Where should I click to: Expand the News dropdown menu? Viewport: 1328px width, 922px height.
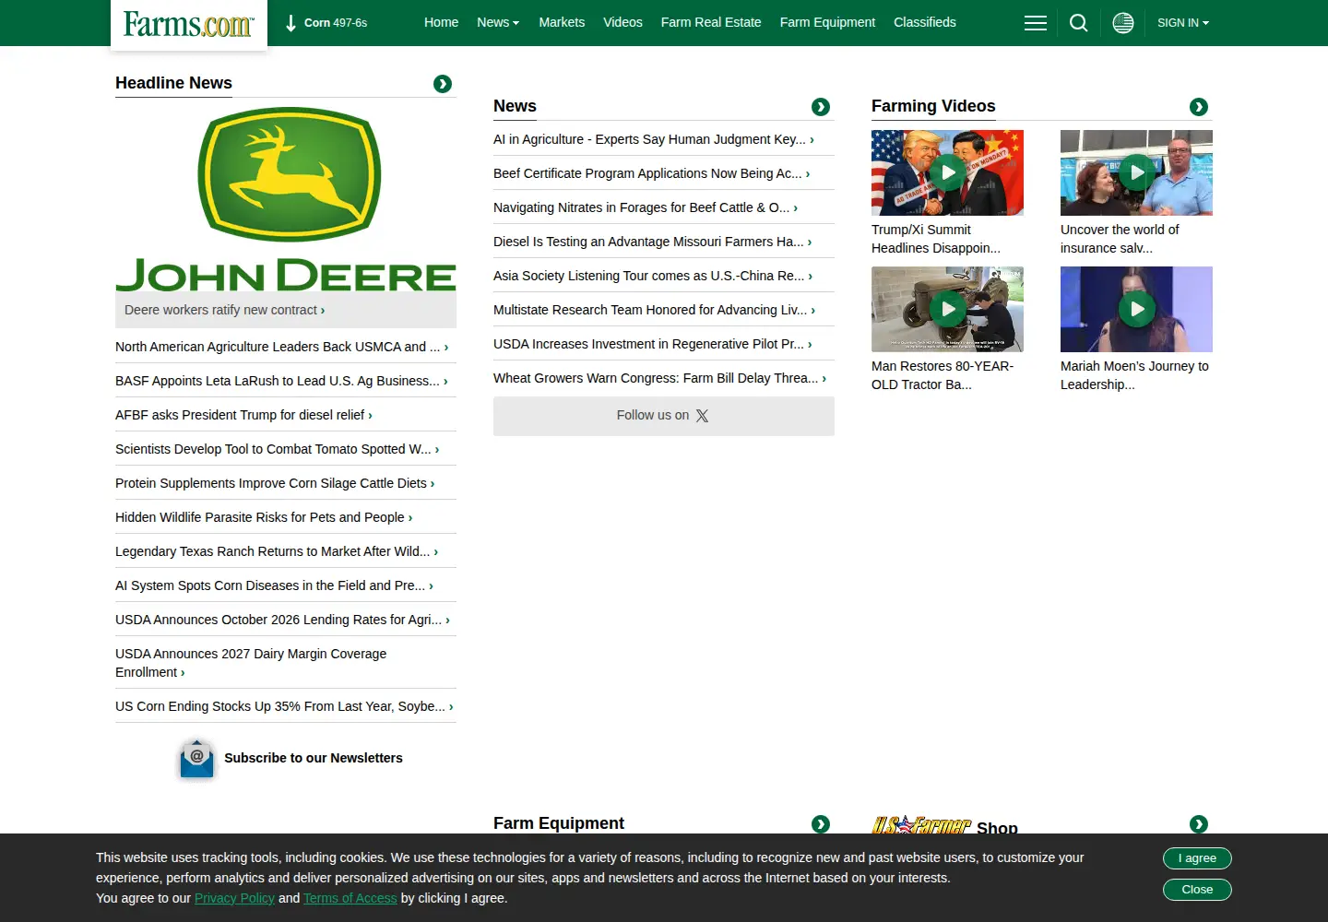(498, 22)
